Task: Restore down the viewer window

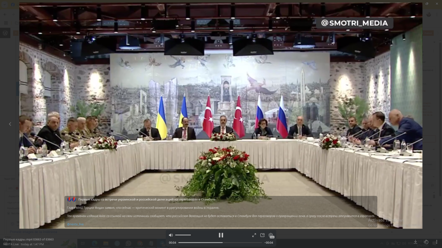Action: [x=427, y=4]
